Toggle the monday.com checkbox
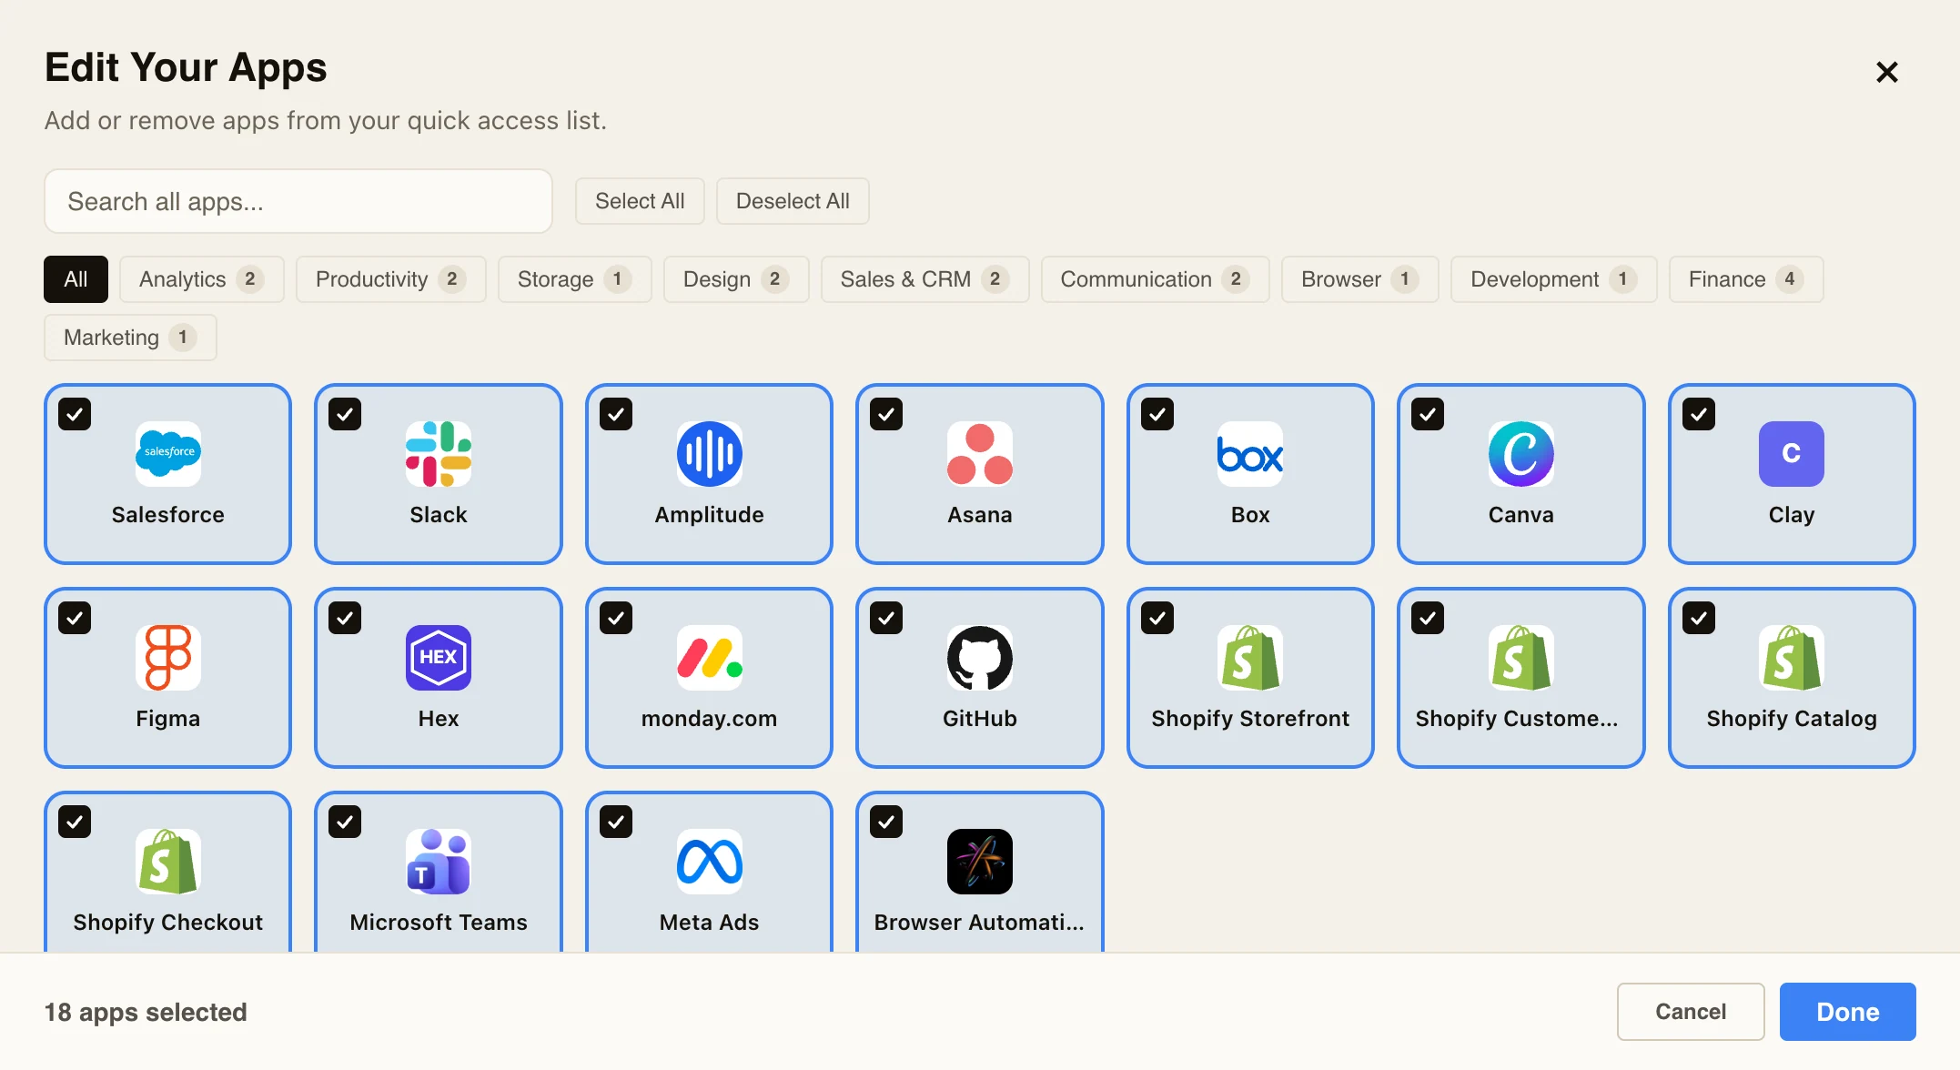Viewport: 1960px width, 1070px height. click(616, 618)
